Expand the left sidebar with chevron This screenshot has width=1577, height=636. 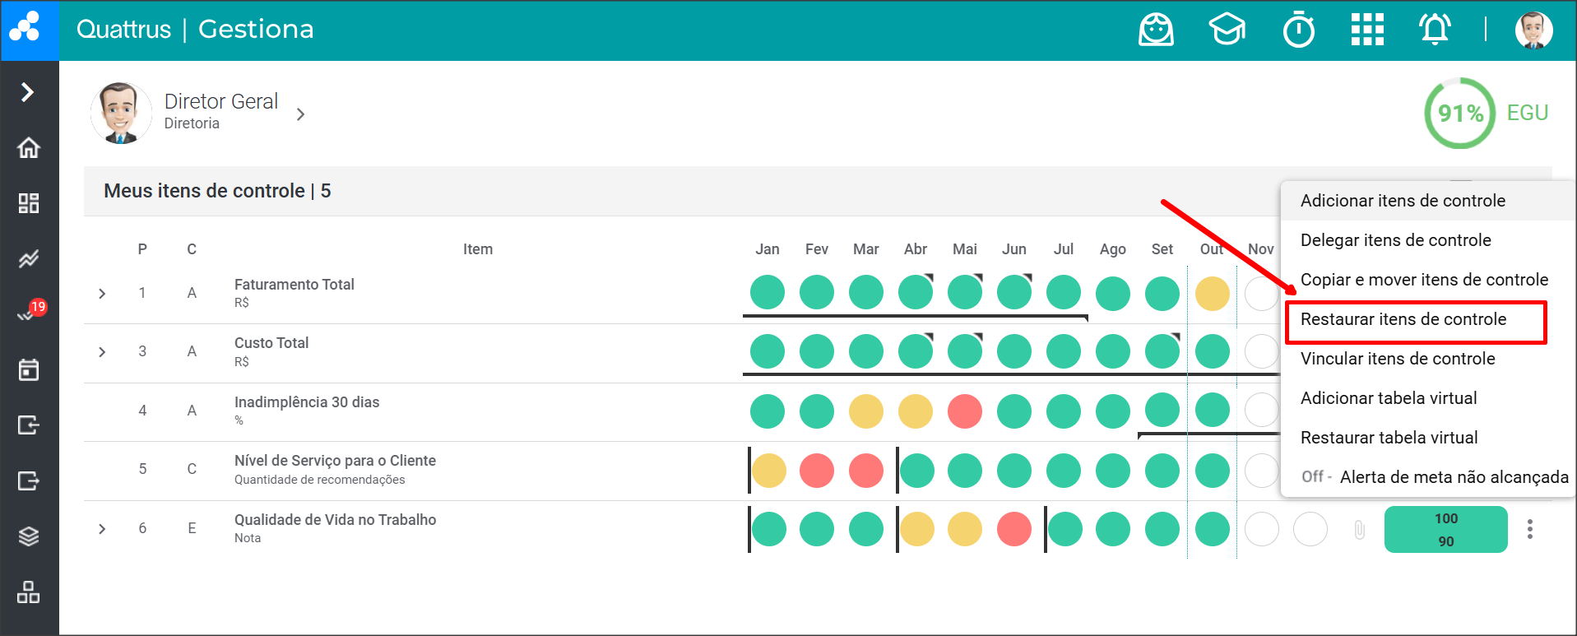tap(28, 91)
